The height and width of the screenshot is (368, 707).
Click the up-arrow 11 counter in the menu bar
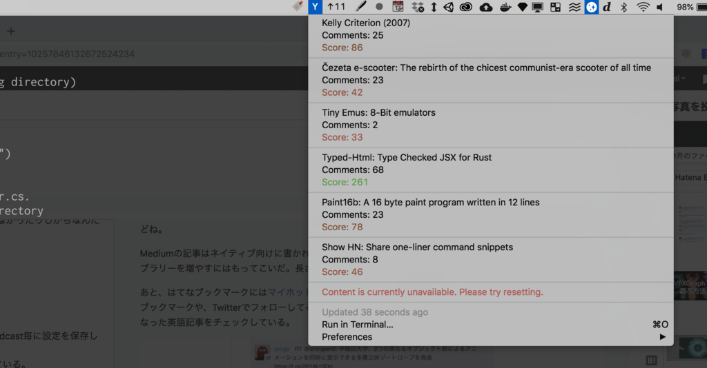coord(336,7)
